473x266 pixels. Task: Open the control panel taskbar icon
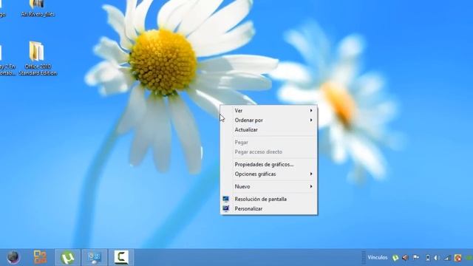[x=95, y=257]
